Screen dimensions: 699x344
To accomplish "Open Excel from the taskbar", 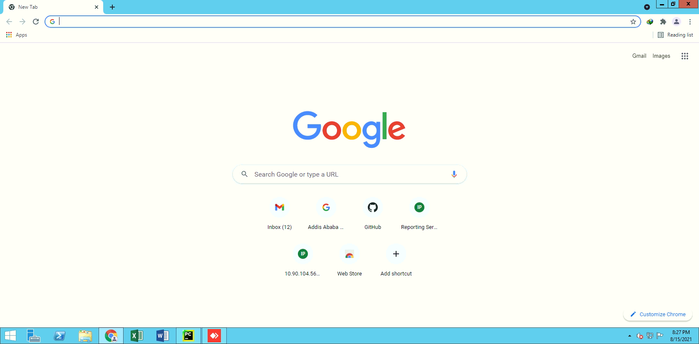I will [137, 336].
